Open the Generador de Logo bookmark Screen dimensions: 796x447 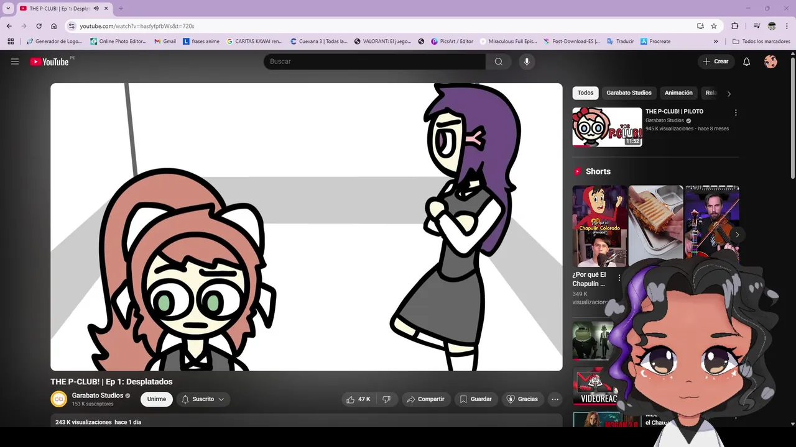pos(54,42)
